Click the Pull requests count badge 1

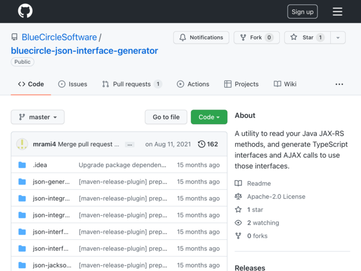click(x=158, y=84)
